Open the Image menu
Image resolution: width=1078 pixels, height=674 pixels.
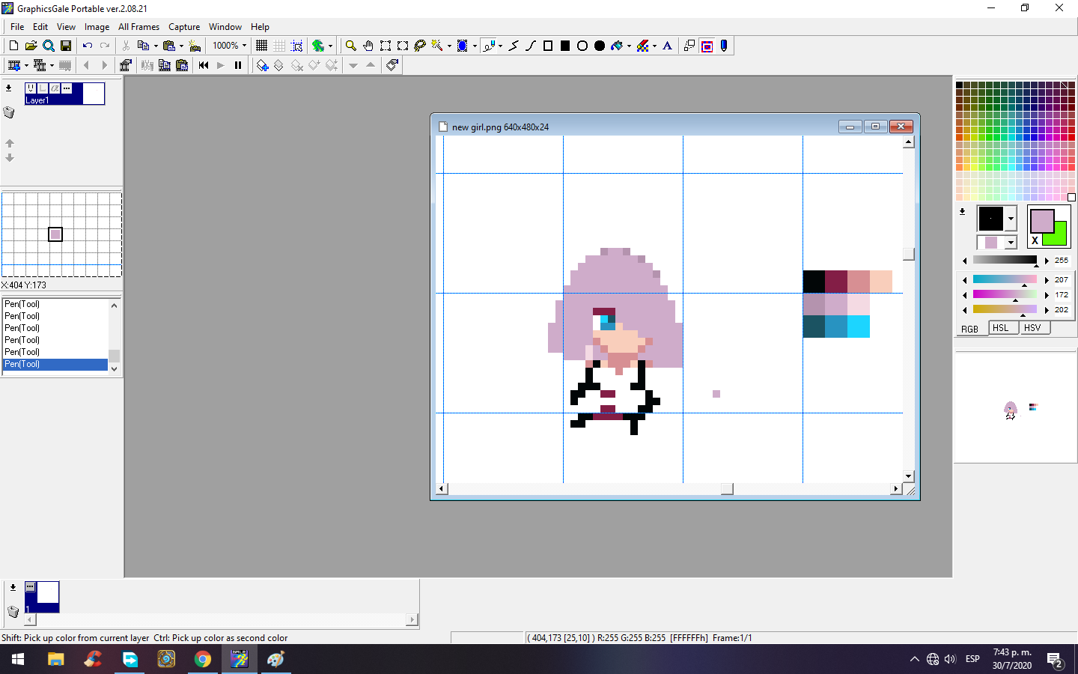click(x=97, y=27)
